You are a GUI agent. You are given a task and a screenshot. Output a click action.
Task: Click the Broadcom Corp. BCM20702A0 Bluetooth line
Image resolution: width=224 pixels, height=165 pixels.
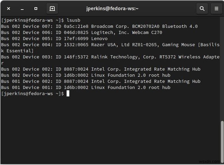pos(99,26)
